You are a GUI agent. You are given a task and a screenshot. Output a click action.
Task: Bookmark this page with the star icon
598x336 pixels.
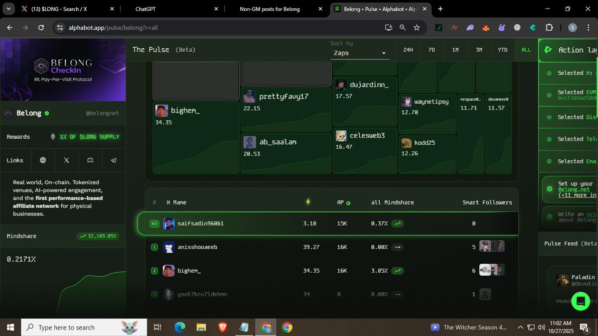click(417, 28)
